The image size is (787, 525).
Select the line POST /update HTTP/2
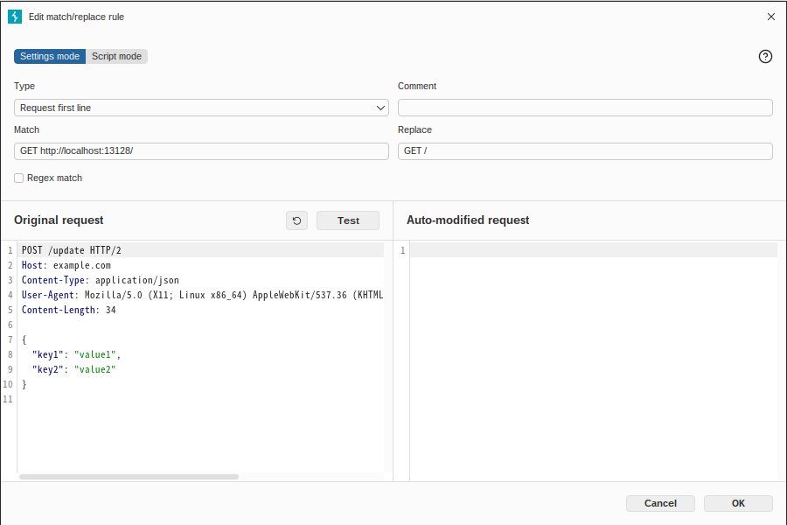point(72,250)
